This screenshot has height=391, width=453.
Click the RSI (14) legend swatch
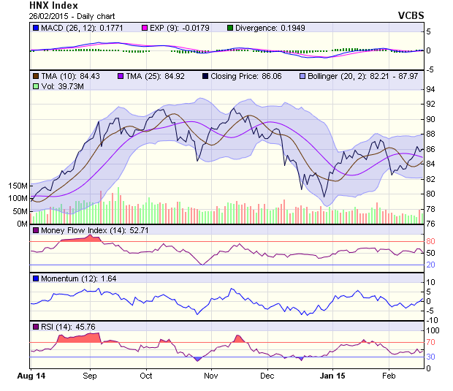[x=36, y=325]
